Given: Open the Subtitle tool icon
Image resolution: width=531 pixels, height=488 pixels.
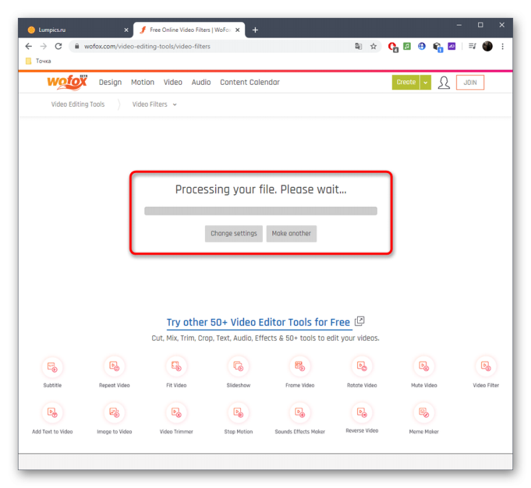Looking at the screenshot, I should pyautogui.click(x=52, y=366).
